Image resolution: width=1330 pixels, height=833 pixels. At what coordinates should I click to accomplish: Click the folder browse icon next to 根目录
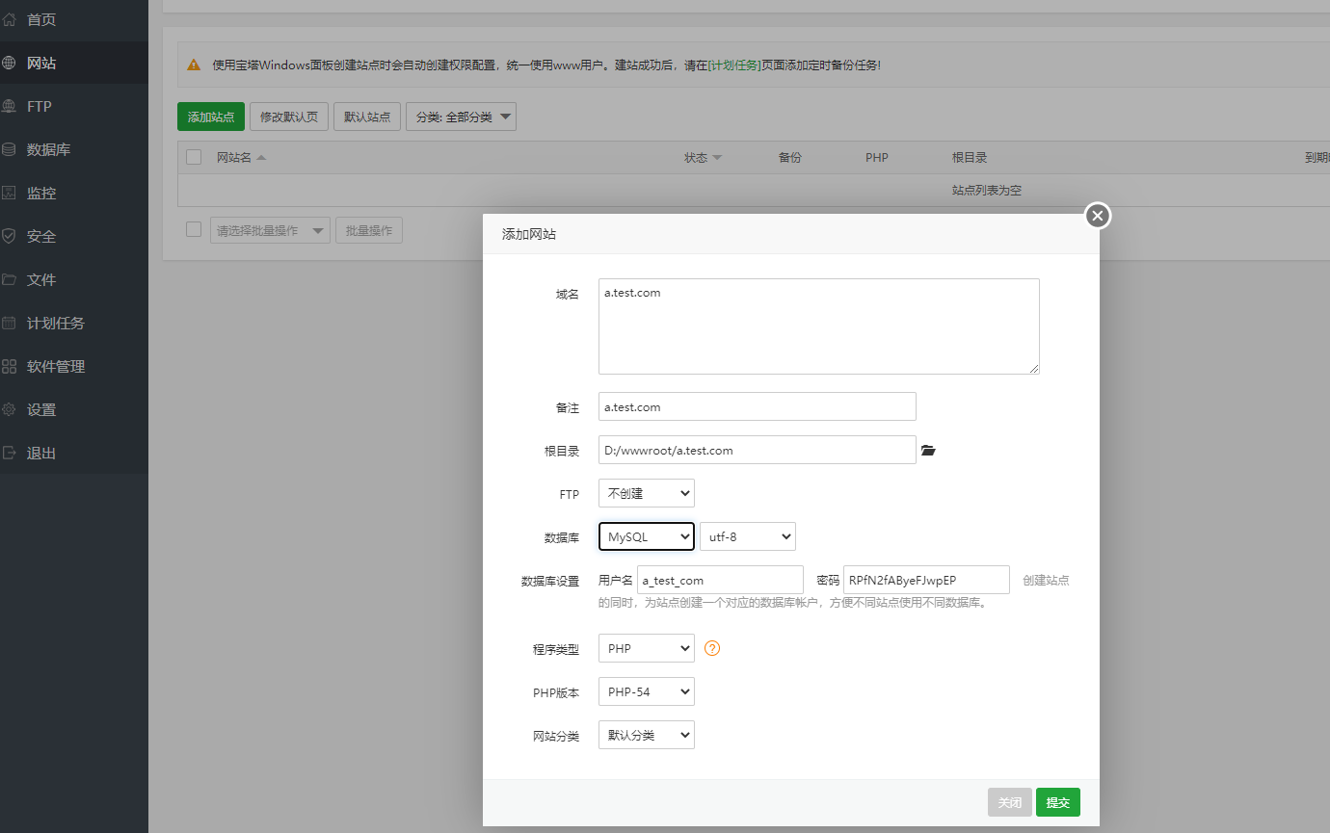(928, 450)
